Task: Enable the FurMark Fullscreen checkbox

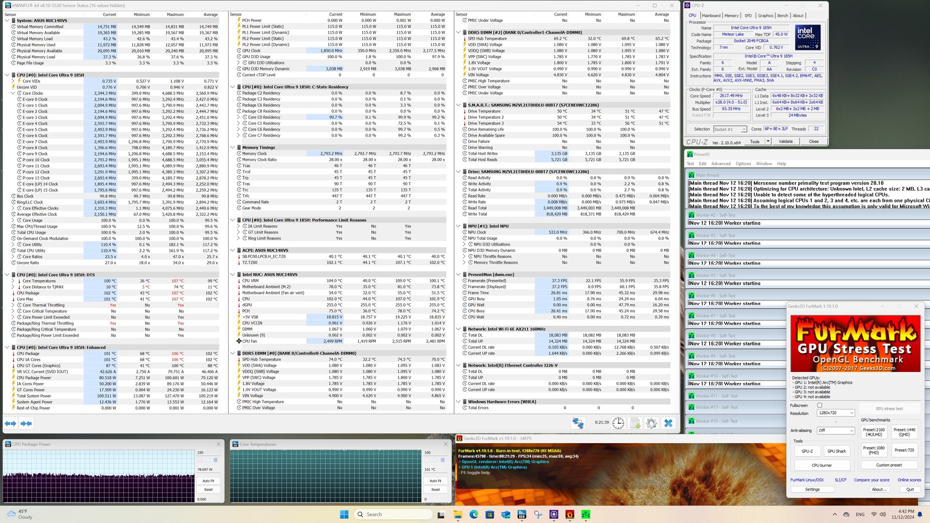Action: (820, 405)
